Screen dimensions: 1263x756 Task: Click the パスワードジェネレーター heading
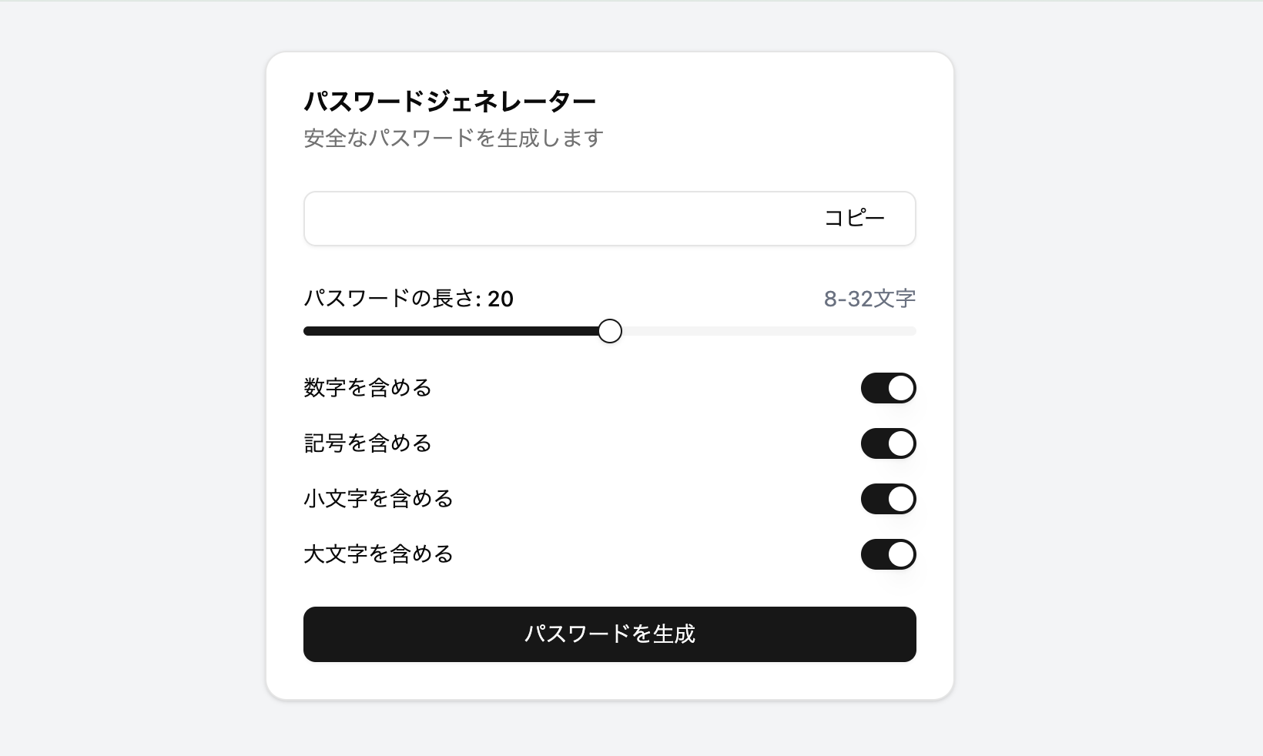click(x=450, y=101)
